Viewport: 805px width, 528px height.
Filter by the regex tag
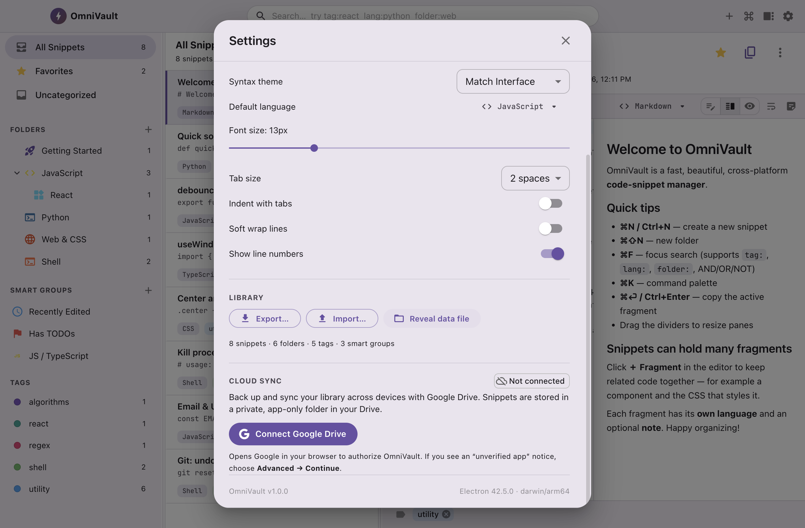tap(80, 445)
